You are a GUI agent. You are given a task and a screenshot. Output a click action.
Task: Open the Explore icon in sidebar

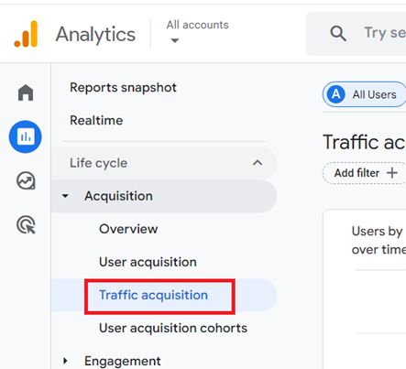[x=26, y=181]
